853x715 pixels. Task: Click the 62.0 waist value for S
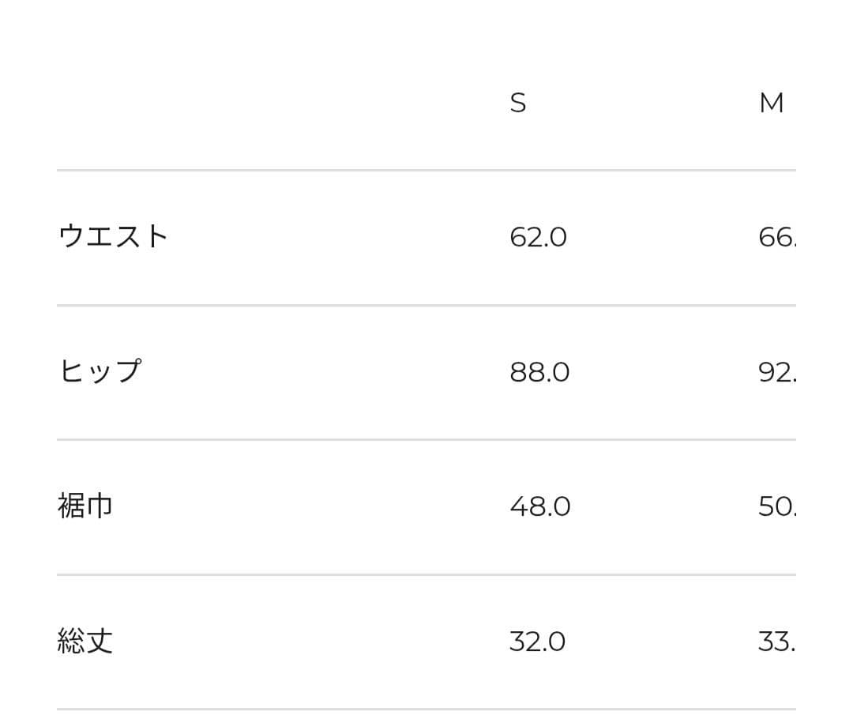click(x=538, y=237)
